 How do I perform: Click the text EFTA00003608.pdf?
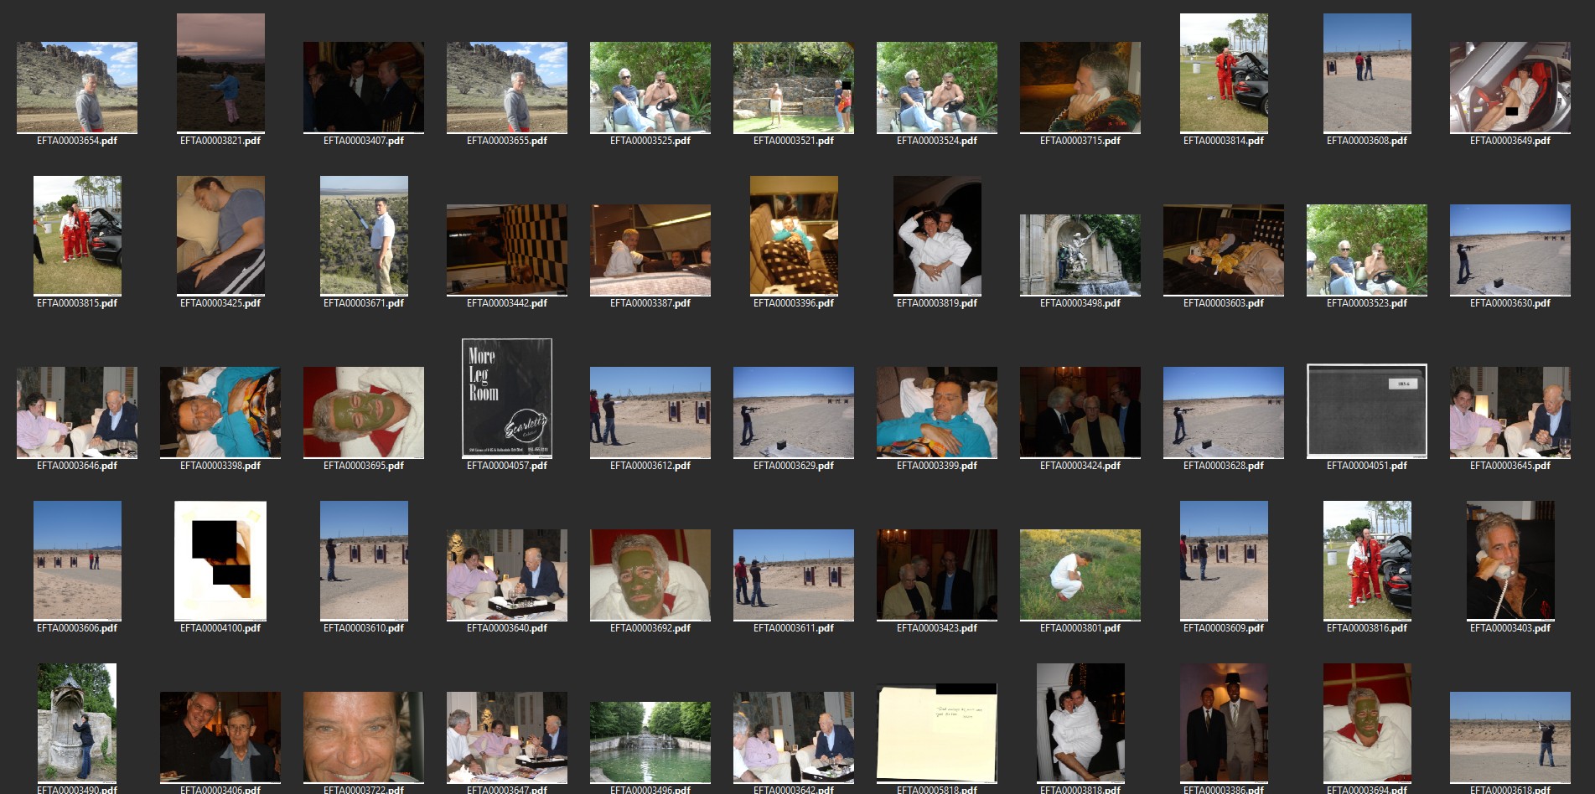(1367, 141)
